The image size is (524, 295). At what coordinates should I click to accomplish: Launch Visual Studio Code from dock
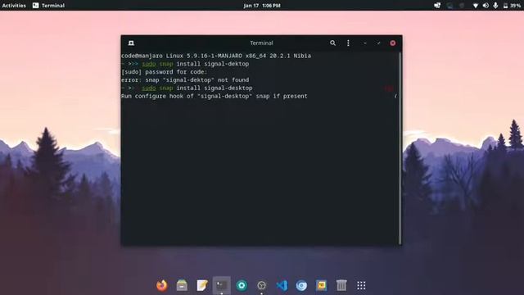pos(282,285)
